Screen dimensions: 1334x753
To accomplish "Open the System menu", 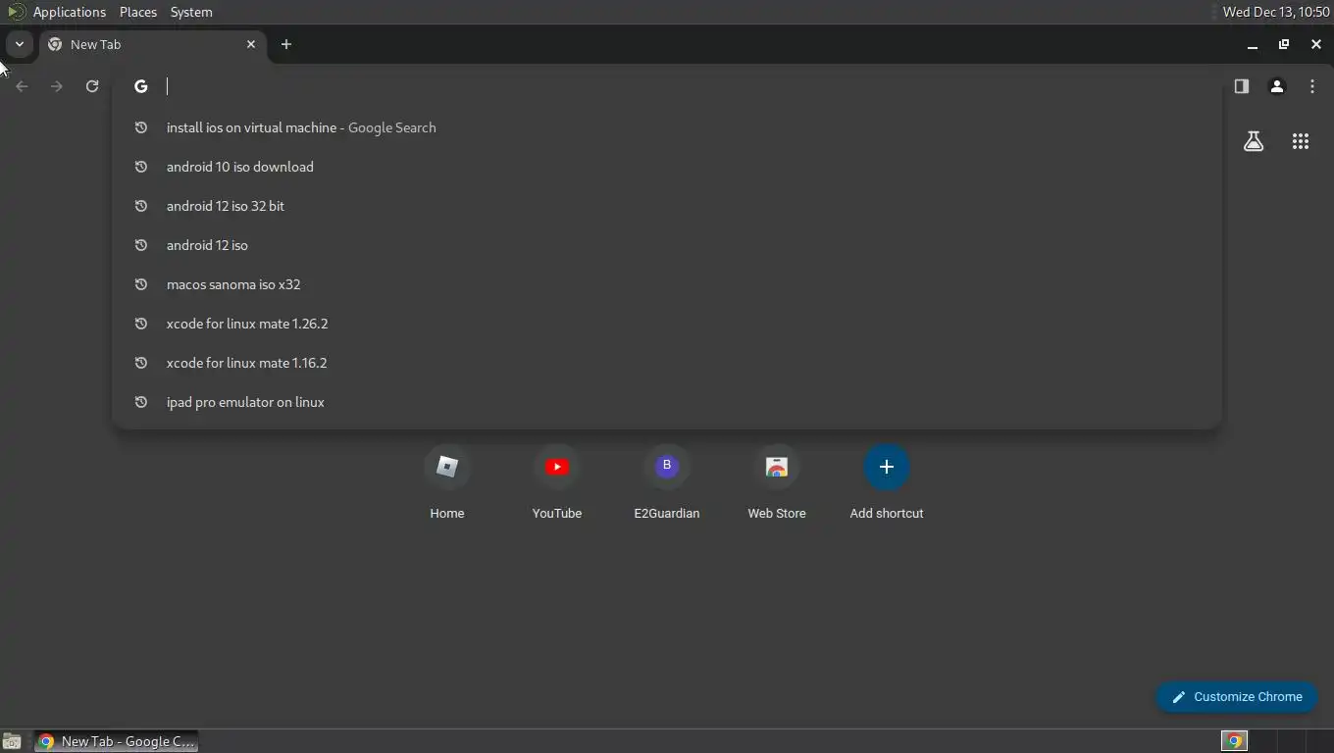I will point(191,12).
